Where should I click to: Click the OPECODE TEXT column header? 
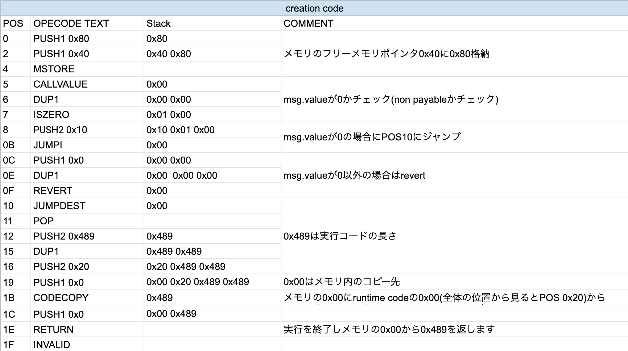pyautogui.click(x=87, y=24)
